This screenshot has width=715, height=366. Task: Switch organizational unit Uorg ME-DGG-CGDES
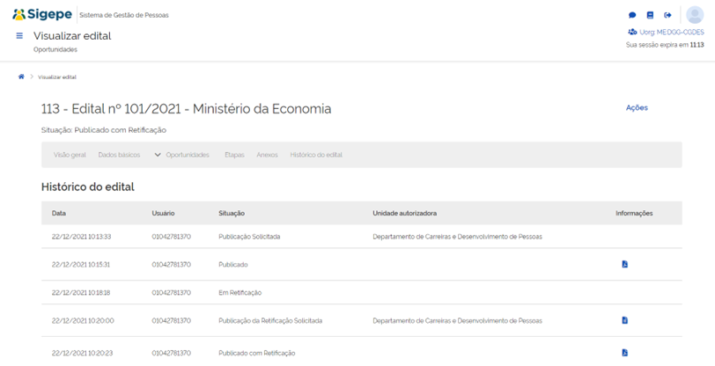[x=666, y=32]
